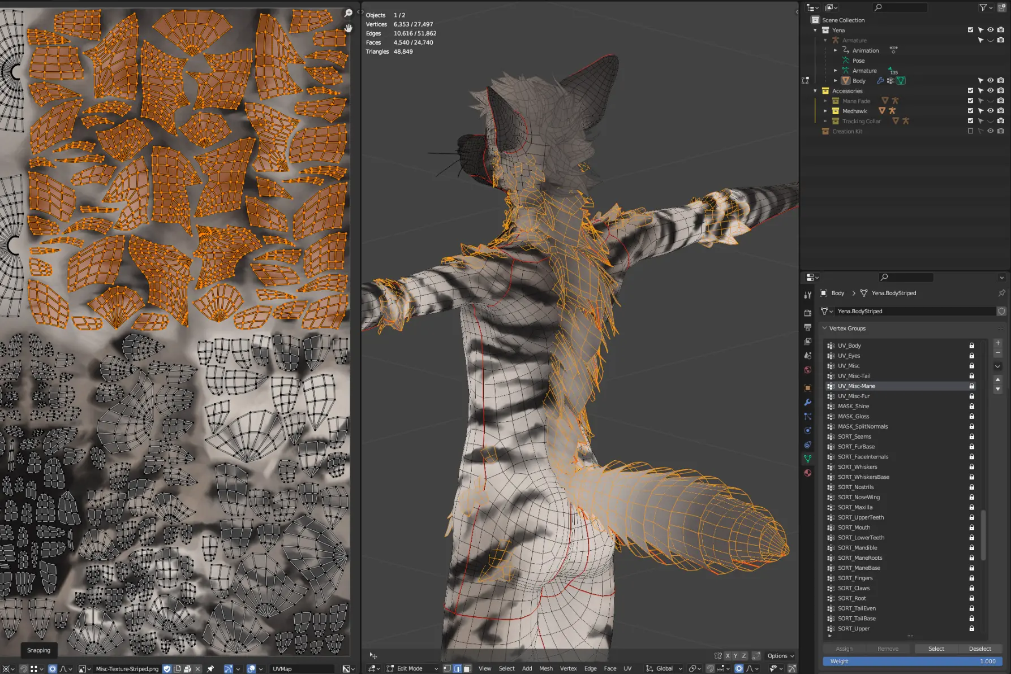Image resolution: width=1011 pixels, height=674 pixels.
Task: Click the vertex group Assign button
Action: pos(844,649)
